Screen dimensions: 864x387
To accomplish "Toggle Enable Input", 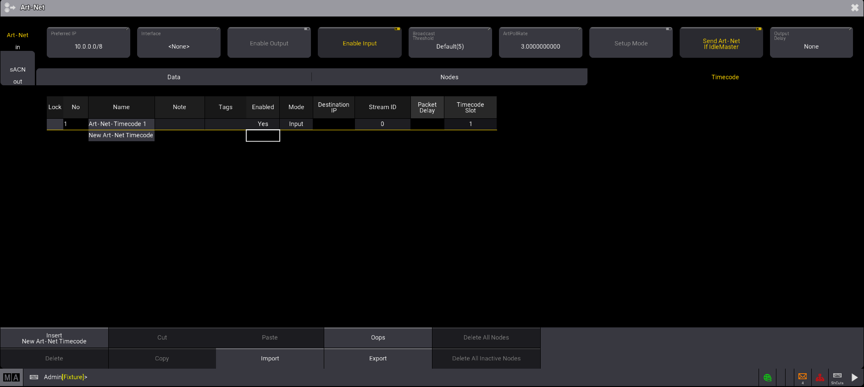I will tap(360, 43).
